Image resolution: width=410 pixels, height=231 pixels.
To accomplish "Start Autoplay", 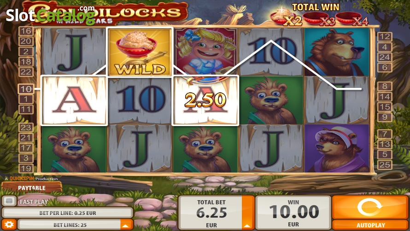I will pyautogui.click(x=370, y=225).
